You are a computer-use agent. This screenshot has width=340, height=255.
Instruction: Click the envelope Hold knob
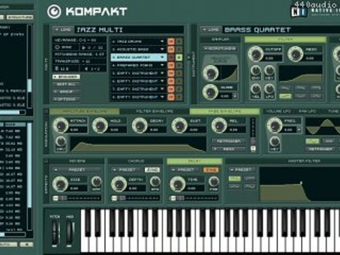click(100, 125)
